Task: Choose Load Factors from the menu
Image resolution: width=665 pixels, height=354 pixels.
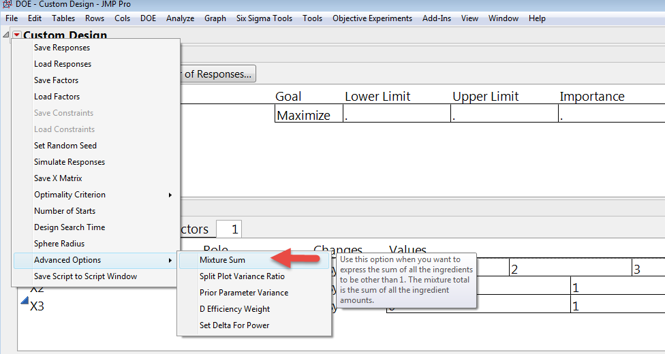Action: (97, 97)
